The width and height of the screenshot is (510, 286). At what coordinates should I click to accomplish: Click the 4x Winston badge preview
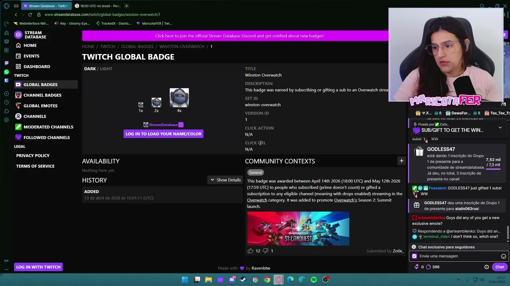(x=179, y=98)
